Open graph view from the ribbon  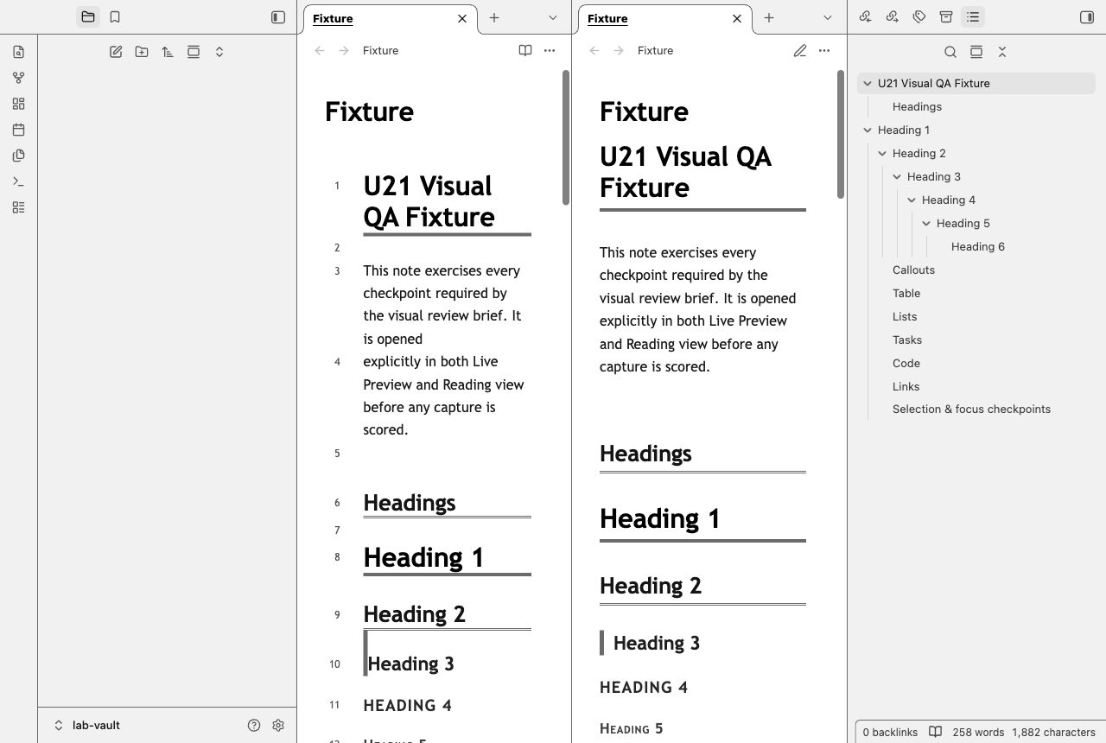coord(18,78)
